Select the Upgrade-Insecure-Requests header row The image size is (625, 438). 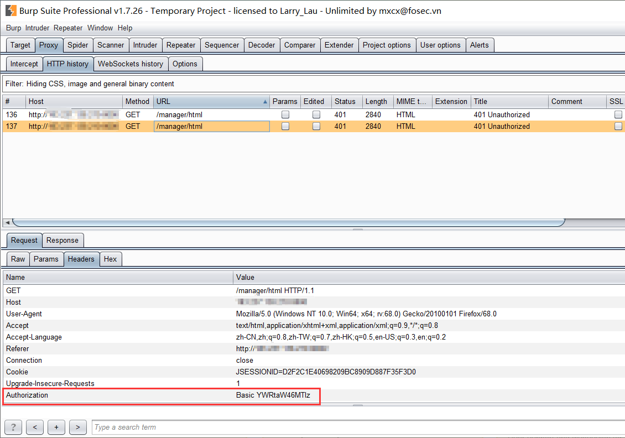[313, 383]
